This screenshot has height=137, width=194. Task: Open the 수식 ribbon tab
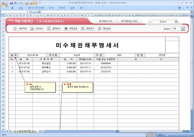51,8
